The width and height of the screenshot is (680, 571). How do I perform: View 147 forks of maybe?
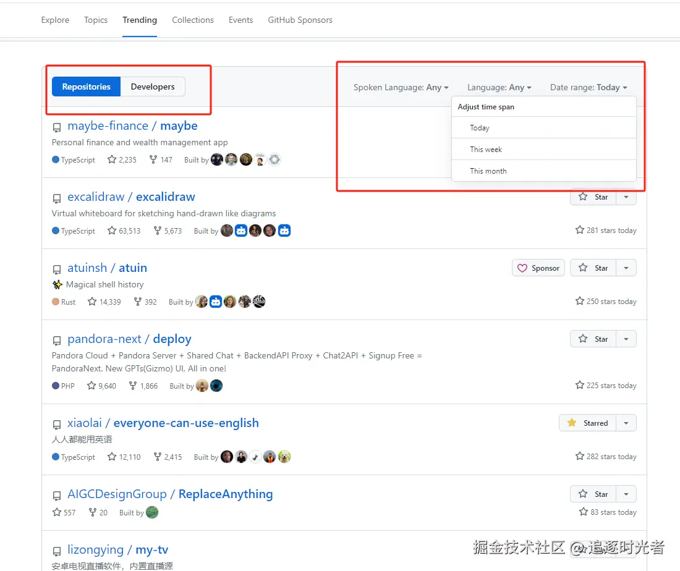[161, 160]
